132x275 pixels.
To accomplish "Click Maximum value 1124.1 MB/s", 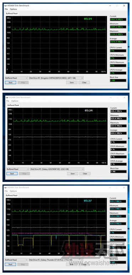I will (118, 34).
